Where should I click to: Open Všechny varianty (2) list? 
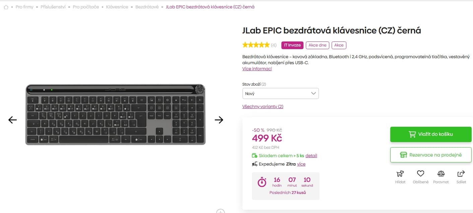click(x=263, y=106)
